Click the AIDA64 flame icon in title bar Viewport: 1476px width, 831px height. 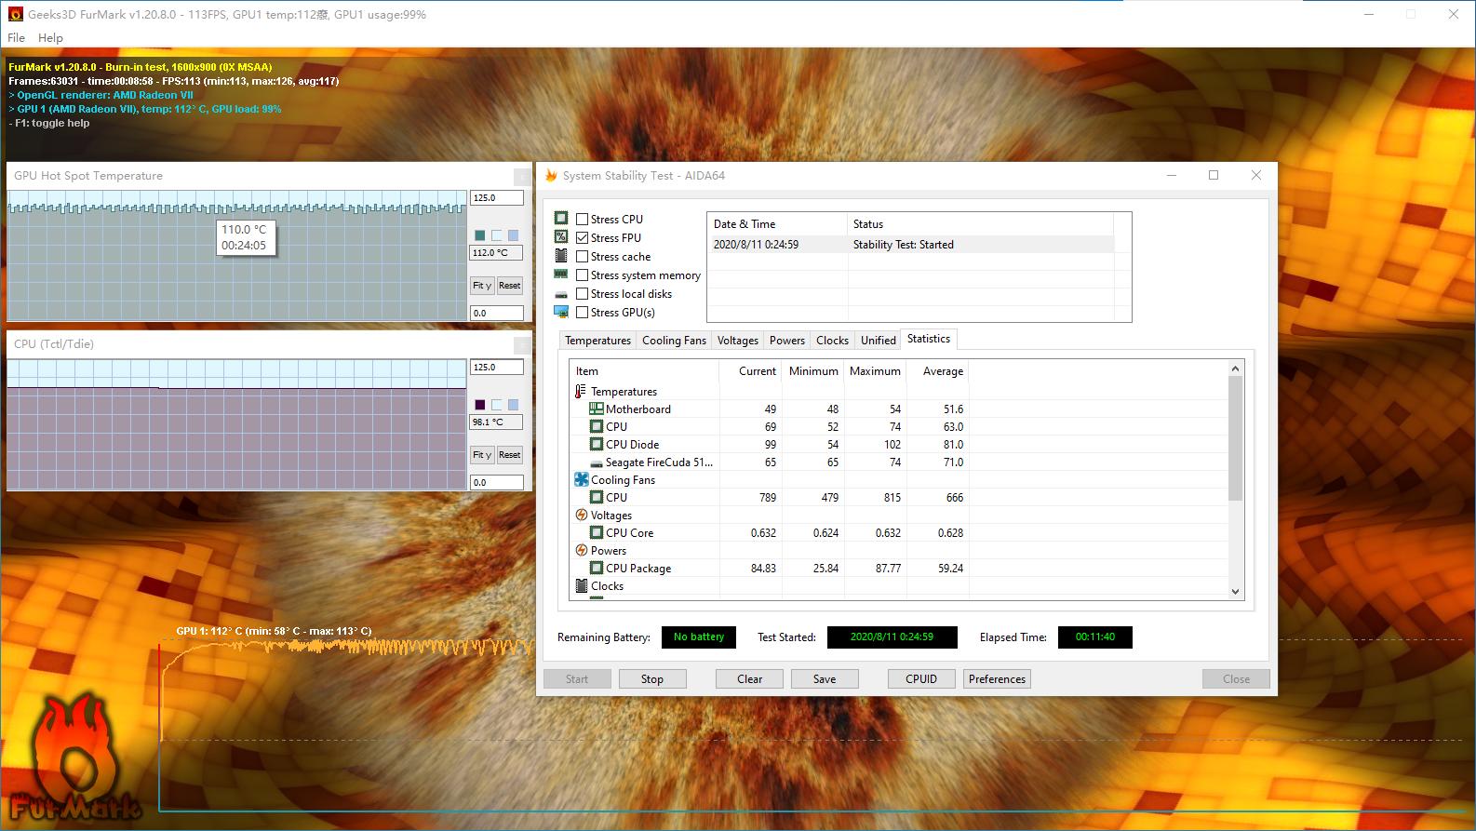[x=551, y=175]
